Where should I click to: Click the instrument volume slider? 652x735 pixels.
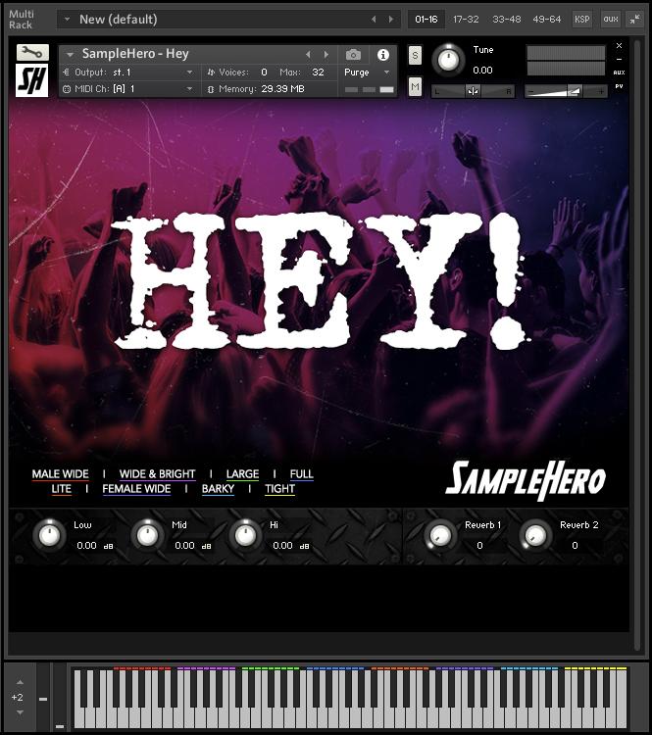click(x=566, y=91)
